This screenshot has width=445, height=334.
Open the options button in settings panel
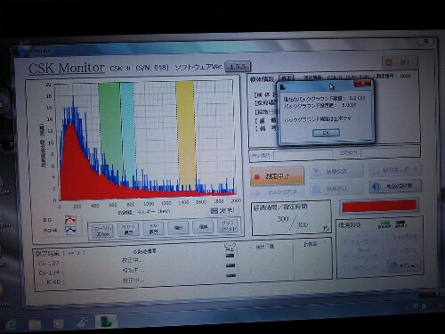point(404,265)
